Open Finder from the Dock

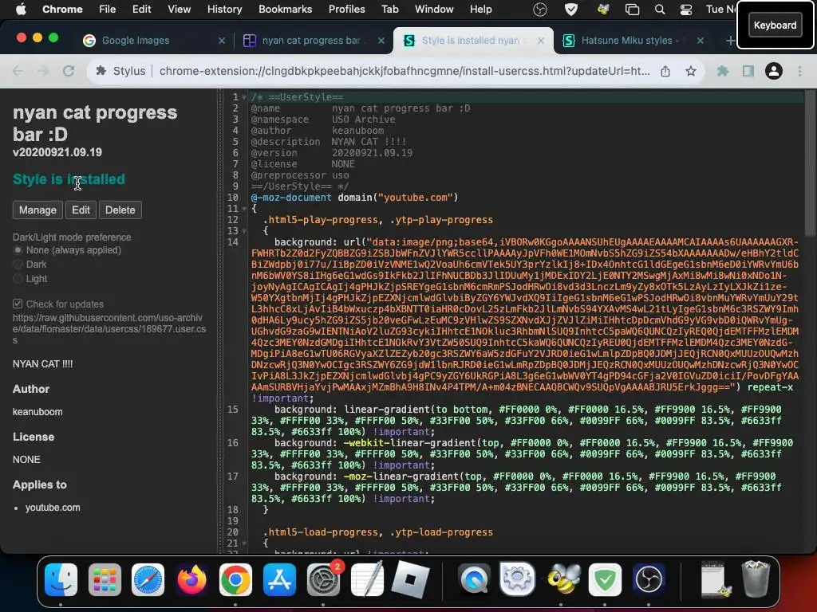61,579
